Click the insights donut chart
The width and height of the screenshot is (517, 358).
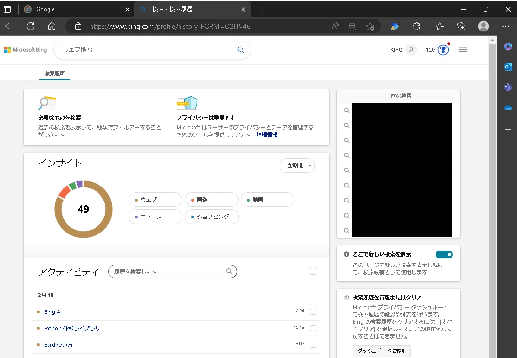pos(83,209)
